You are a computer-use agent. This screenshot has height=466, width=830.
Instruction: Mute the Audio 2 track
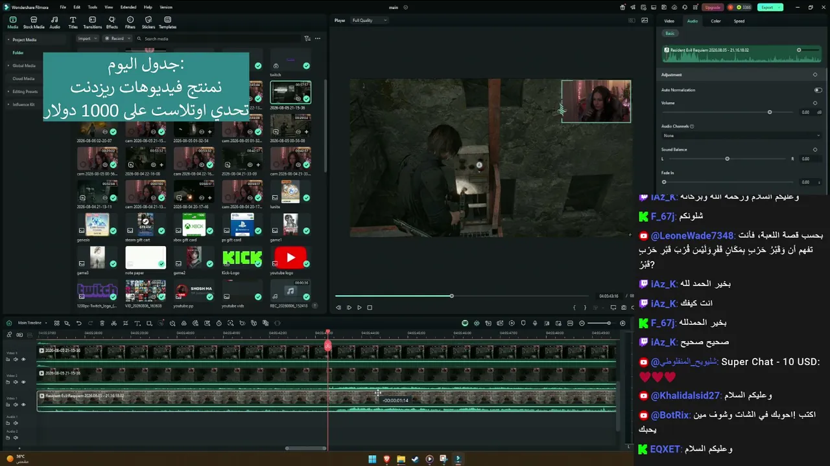click(x=16, y=438)
